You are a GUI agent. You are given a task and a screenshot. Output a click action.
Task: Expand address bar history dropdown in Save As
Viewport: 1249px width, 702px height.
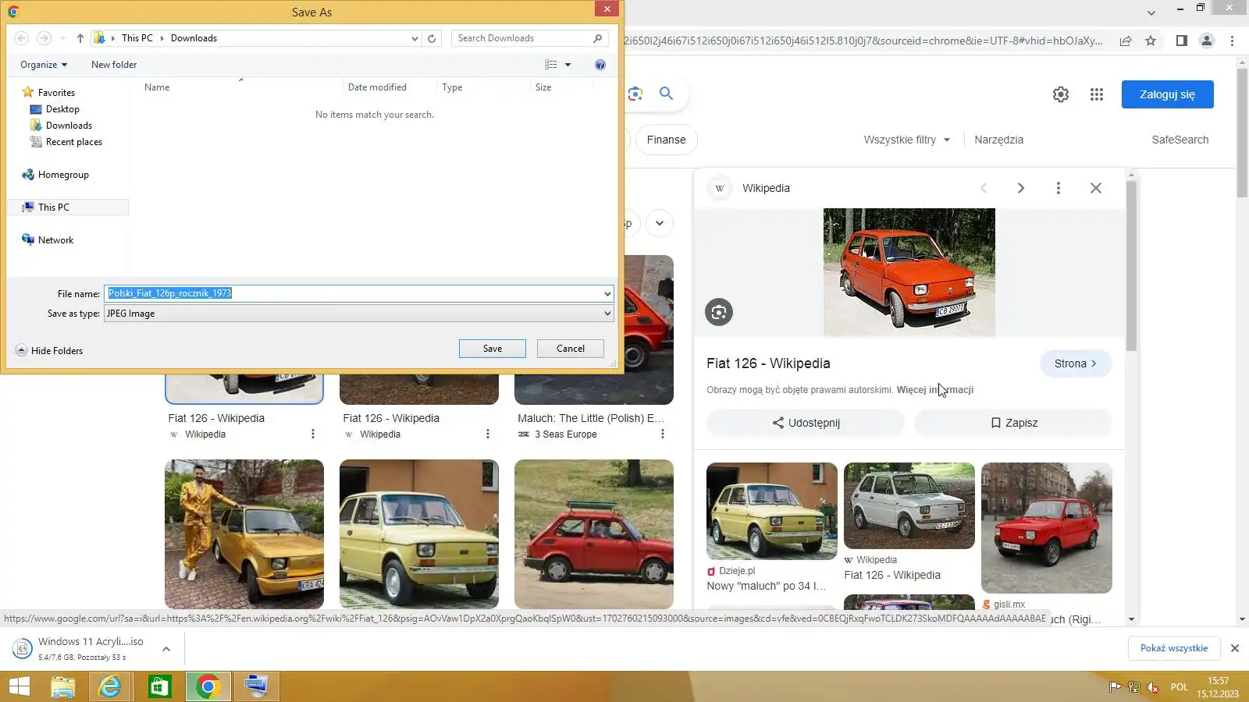point(415,38)
